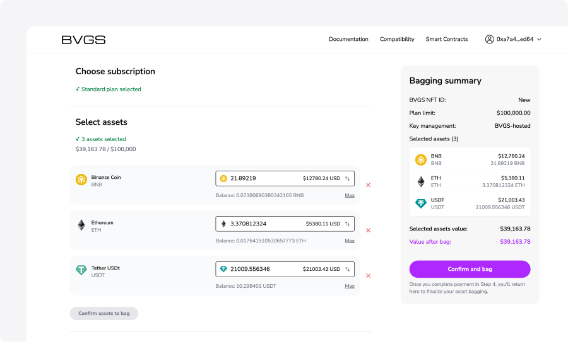Viewport: 568px width, 342px height.
Task: Click the 3 assets selected status text
Action: (101, 139)
